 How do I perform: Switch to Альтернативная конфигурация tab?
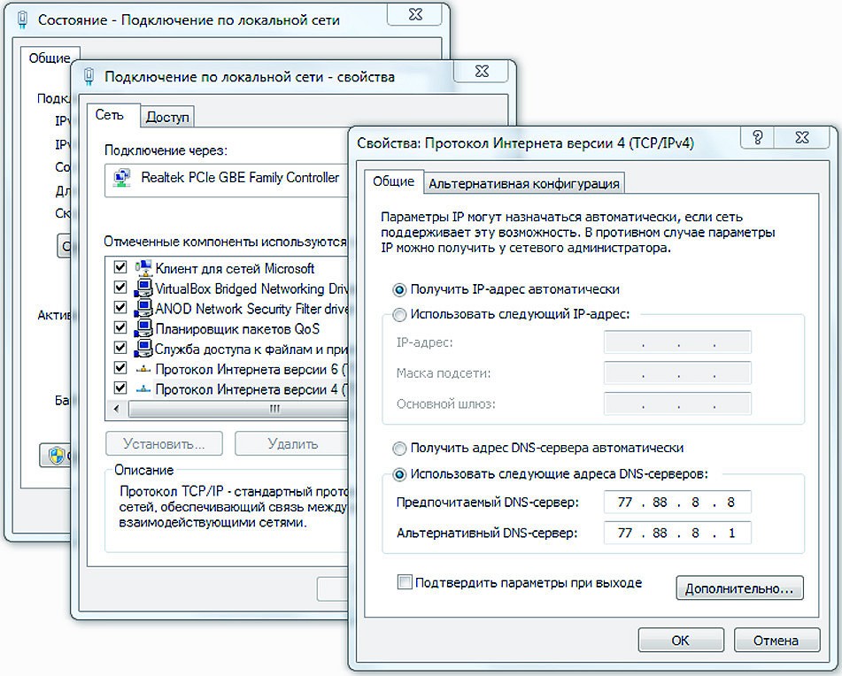click(x=523, y=184)
